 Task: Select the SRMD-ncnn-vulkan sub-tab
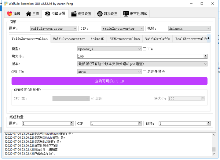coord(125,39)
